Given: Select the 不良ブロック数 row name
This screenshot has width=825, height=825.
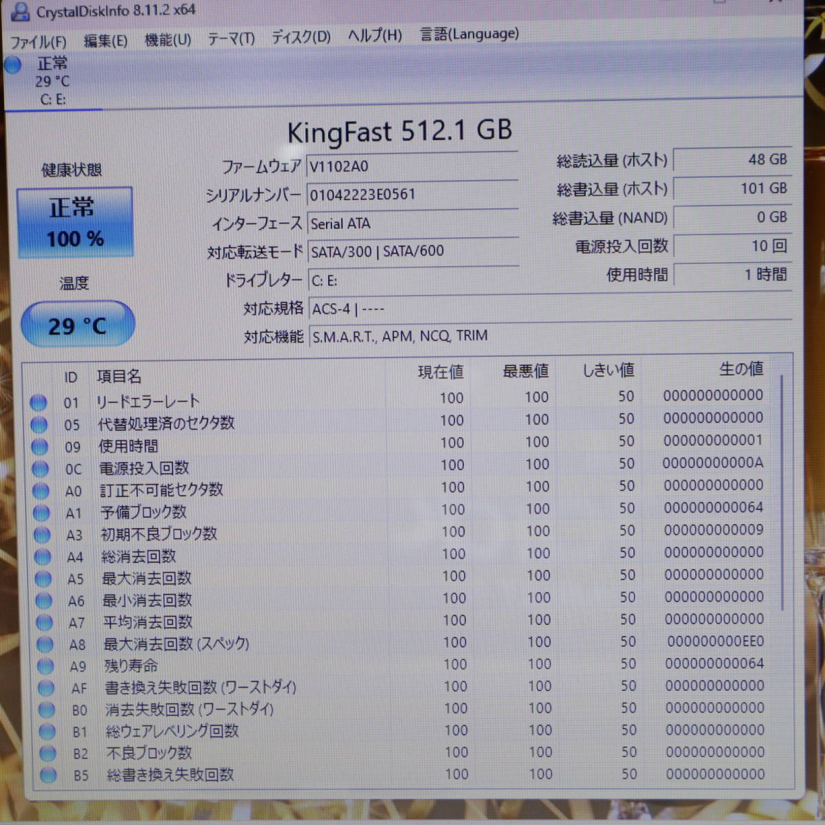Looking at the screenshot, I should pos(149,753).
